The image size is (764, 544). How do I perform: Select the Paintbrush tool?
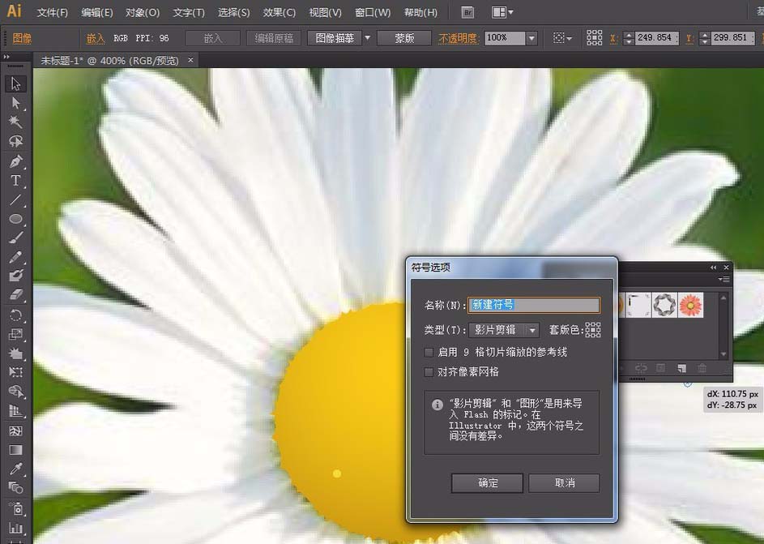coord(15,238)
